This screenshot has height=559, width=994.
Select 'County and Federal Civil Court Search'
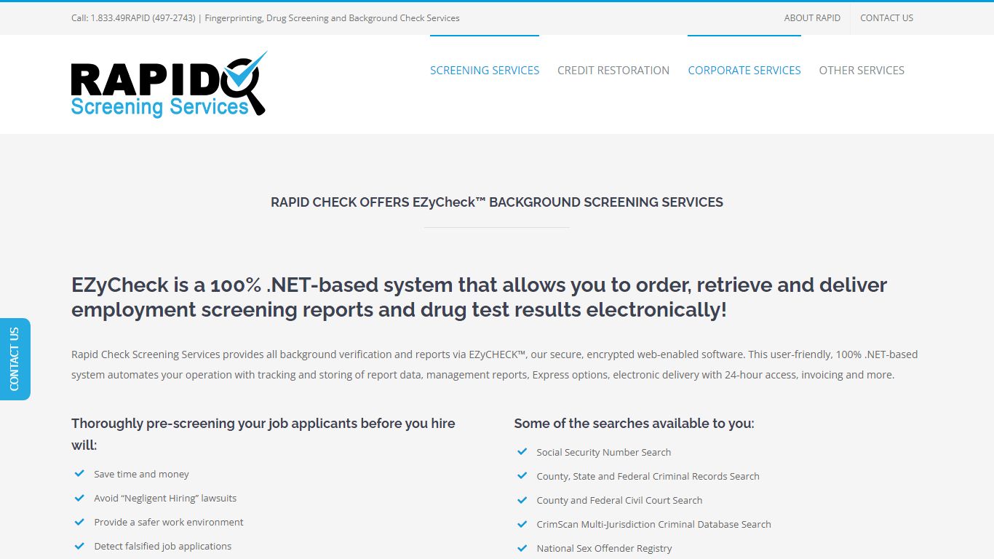click(619, 500)
